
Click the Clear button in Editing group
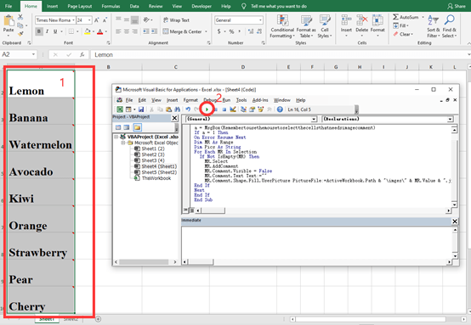point(403,34)
